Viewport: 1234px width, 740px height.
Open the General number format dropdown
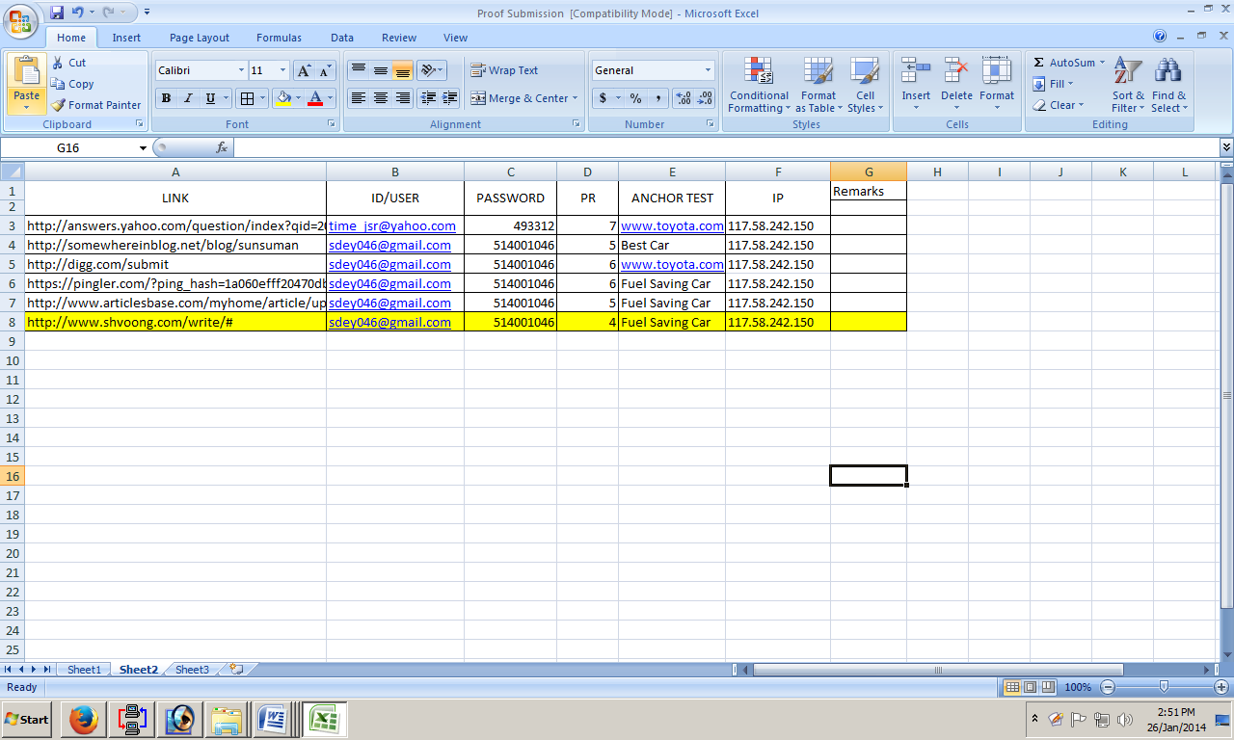tap(710, 69)
